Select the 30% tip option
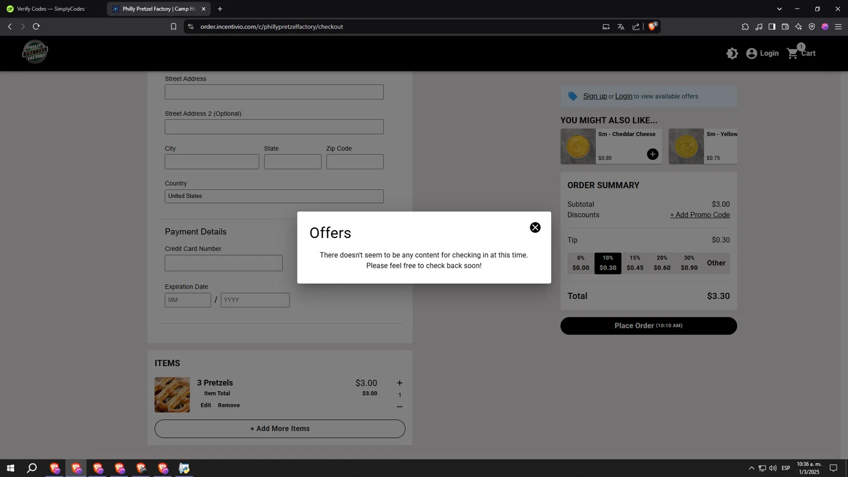848x477 pixels. [689, 263]
